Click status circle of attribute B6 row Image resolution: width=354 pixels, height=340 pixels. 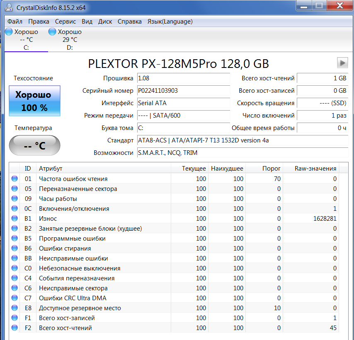click(15, 248)
